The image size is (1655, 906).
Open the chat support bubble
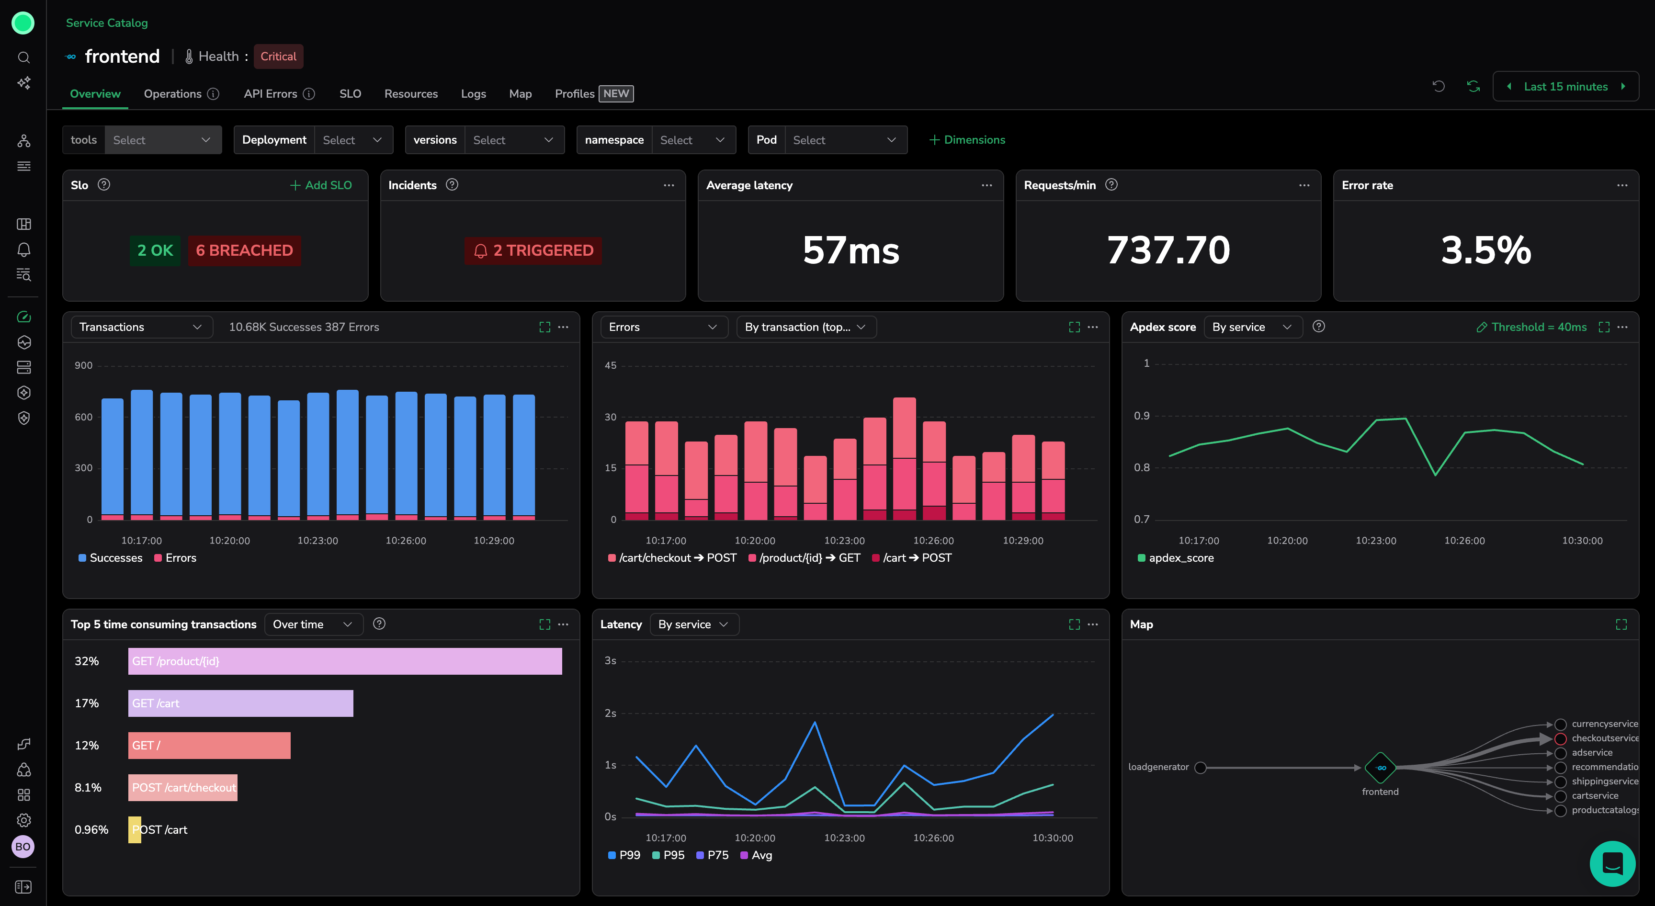pos(1612,863)
